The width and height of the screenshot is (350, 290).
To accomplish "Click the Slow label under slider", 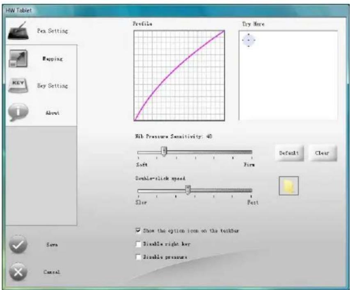I will (x=141, y=203).
